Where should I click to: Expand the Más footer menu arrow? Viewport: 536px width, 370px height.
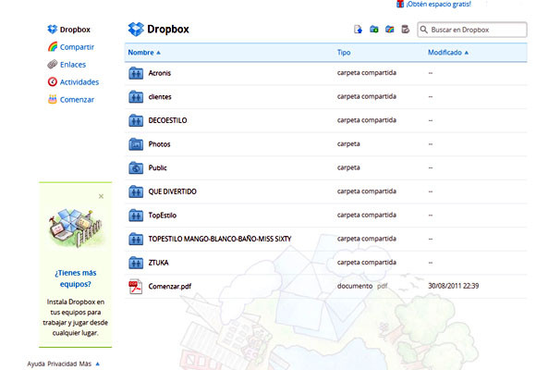coord(97,364)
